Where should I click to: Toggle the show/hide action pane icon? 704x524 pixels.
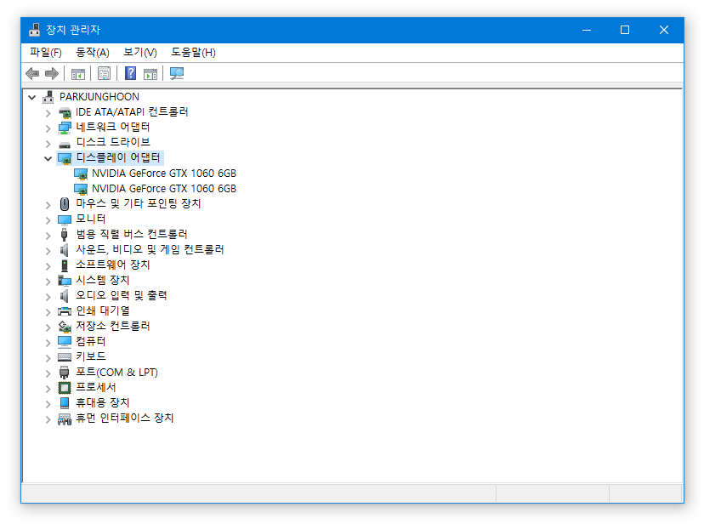(150, 73)
